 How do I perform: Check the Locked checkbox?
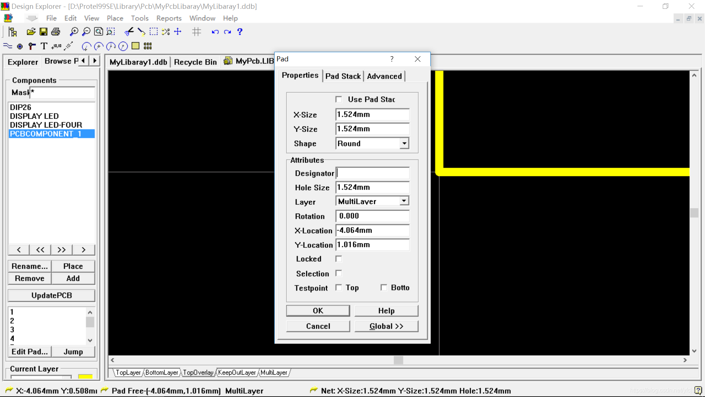[339, 259]
